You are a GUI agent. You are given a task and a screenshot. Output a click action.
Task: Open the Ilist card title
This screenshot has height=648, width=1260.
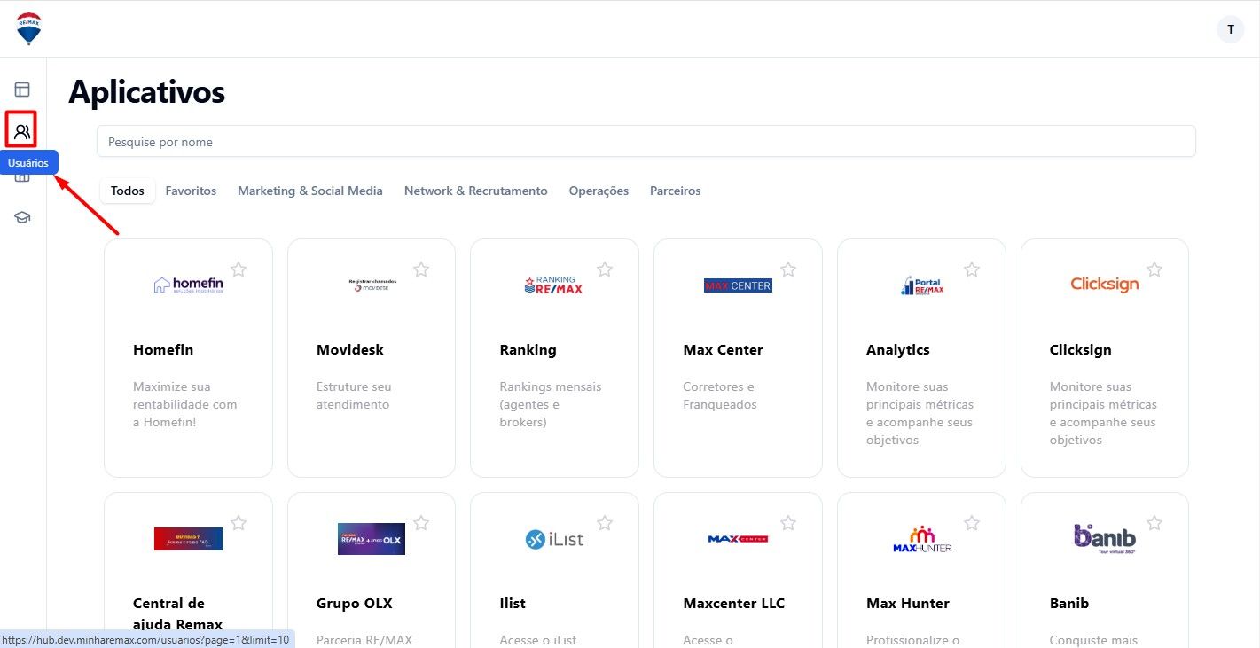point(513,603)
